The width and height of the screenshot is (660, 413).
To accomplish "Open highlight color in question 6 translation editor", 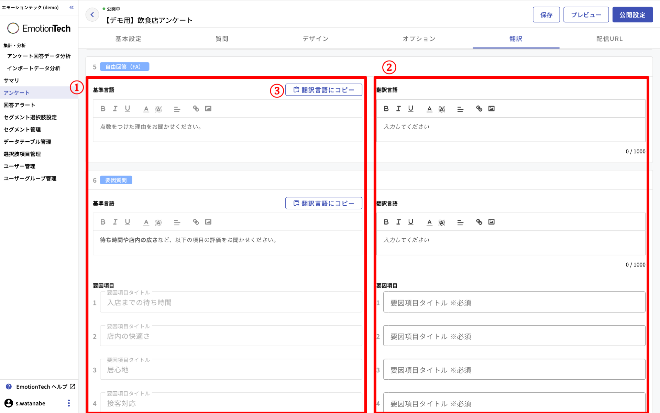I will (442, 222).
